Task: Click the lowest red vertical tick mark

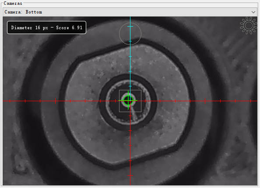Action: pos(130,175)
